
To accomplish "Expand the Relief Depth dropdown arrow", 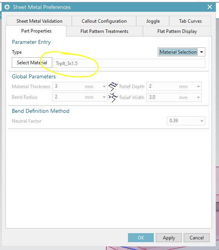I will (198, 87).
